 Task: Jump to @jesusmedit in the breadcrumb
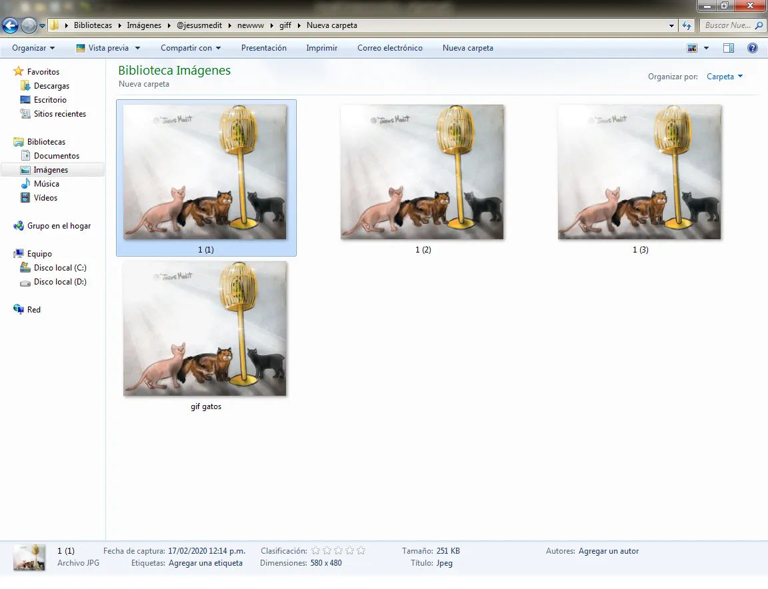pyautogui.click(x=199, y=25)
